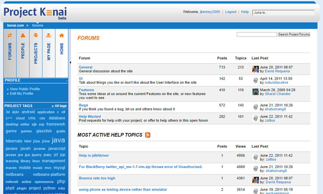This screenshot has width=323, height=194.
Task: Select the management project tag
Action: click(x=54, y=161)
